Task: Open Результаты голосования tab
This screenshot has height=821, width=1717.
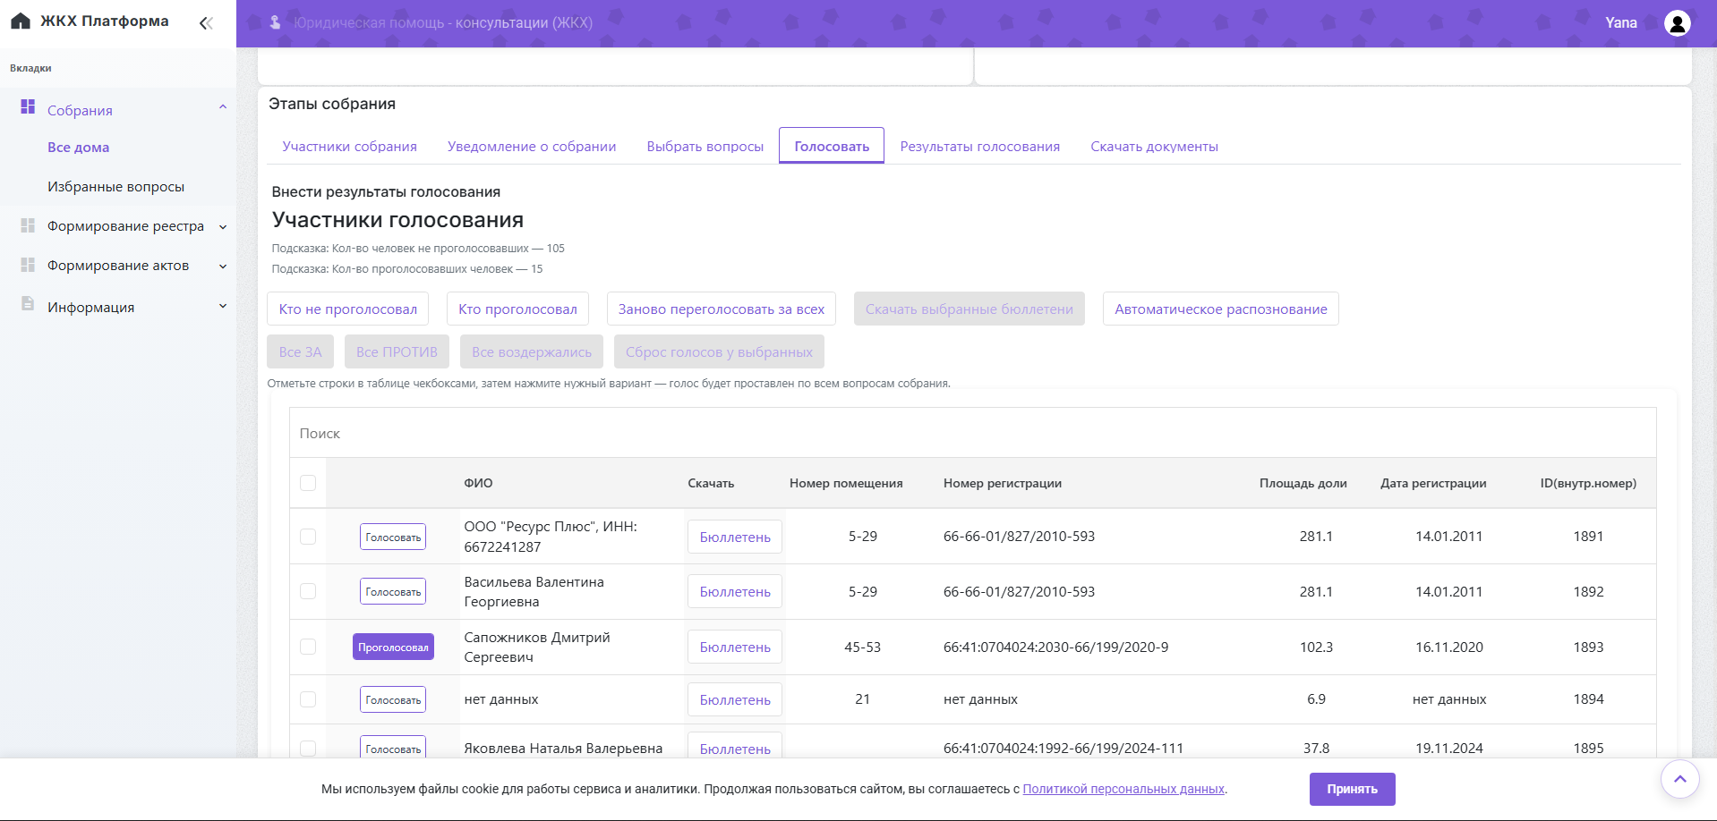Action: coord(979,146)
